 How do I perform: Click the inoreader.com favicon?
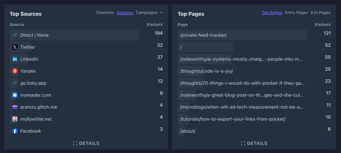(x=15, y=95)
